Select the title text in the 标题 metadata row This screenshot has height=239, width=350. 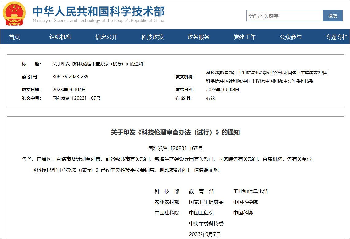pyautogui.click(x=98, y=64)
